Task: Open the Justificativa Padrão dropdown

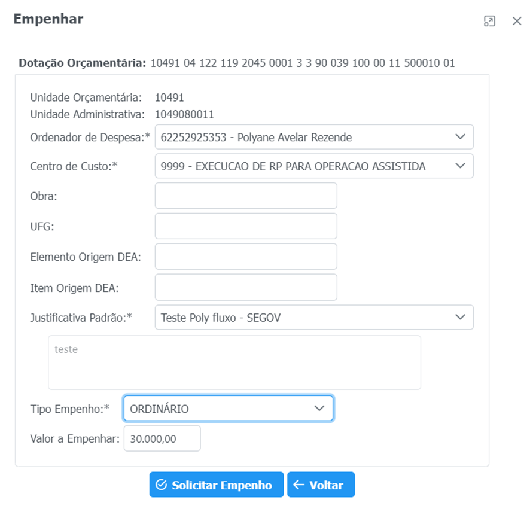Action: click(305, 318)
